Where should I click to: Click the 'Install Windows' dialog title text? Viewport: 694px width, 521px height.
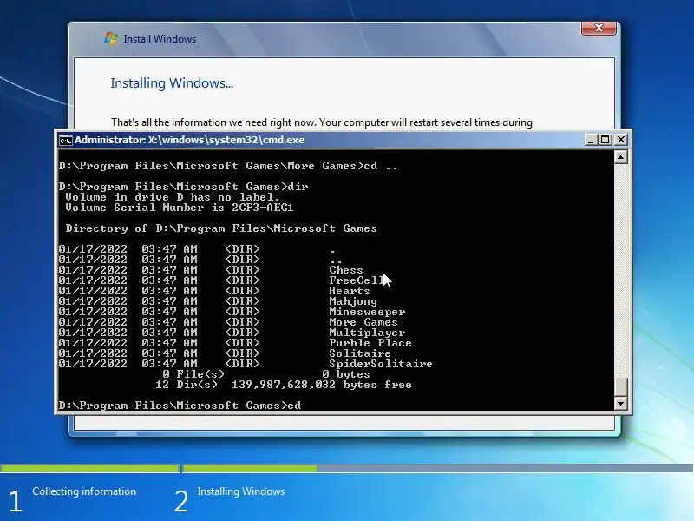[160, 39]
